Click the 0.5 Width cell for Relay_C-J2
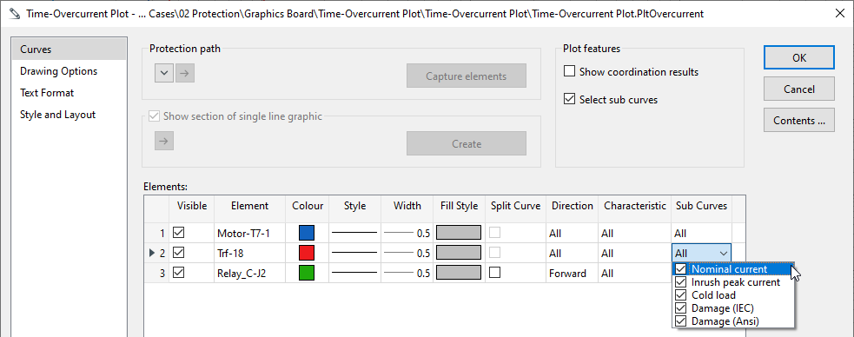Image resolution: width=854 pixels, height=337 pixels. click(x=407, y=274)
